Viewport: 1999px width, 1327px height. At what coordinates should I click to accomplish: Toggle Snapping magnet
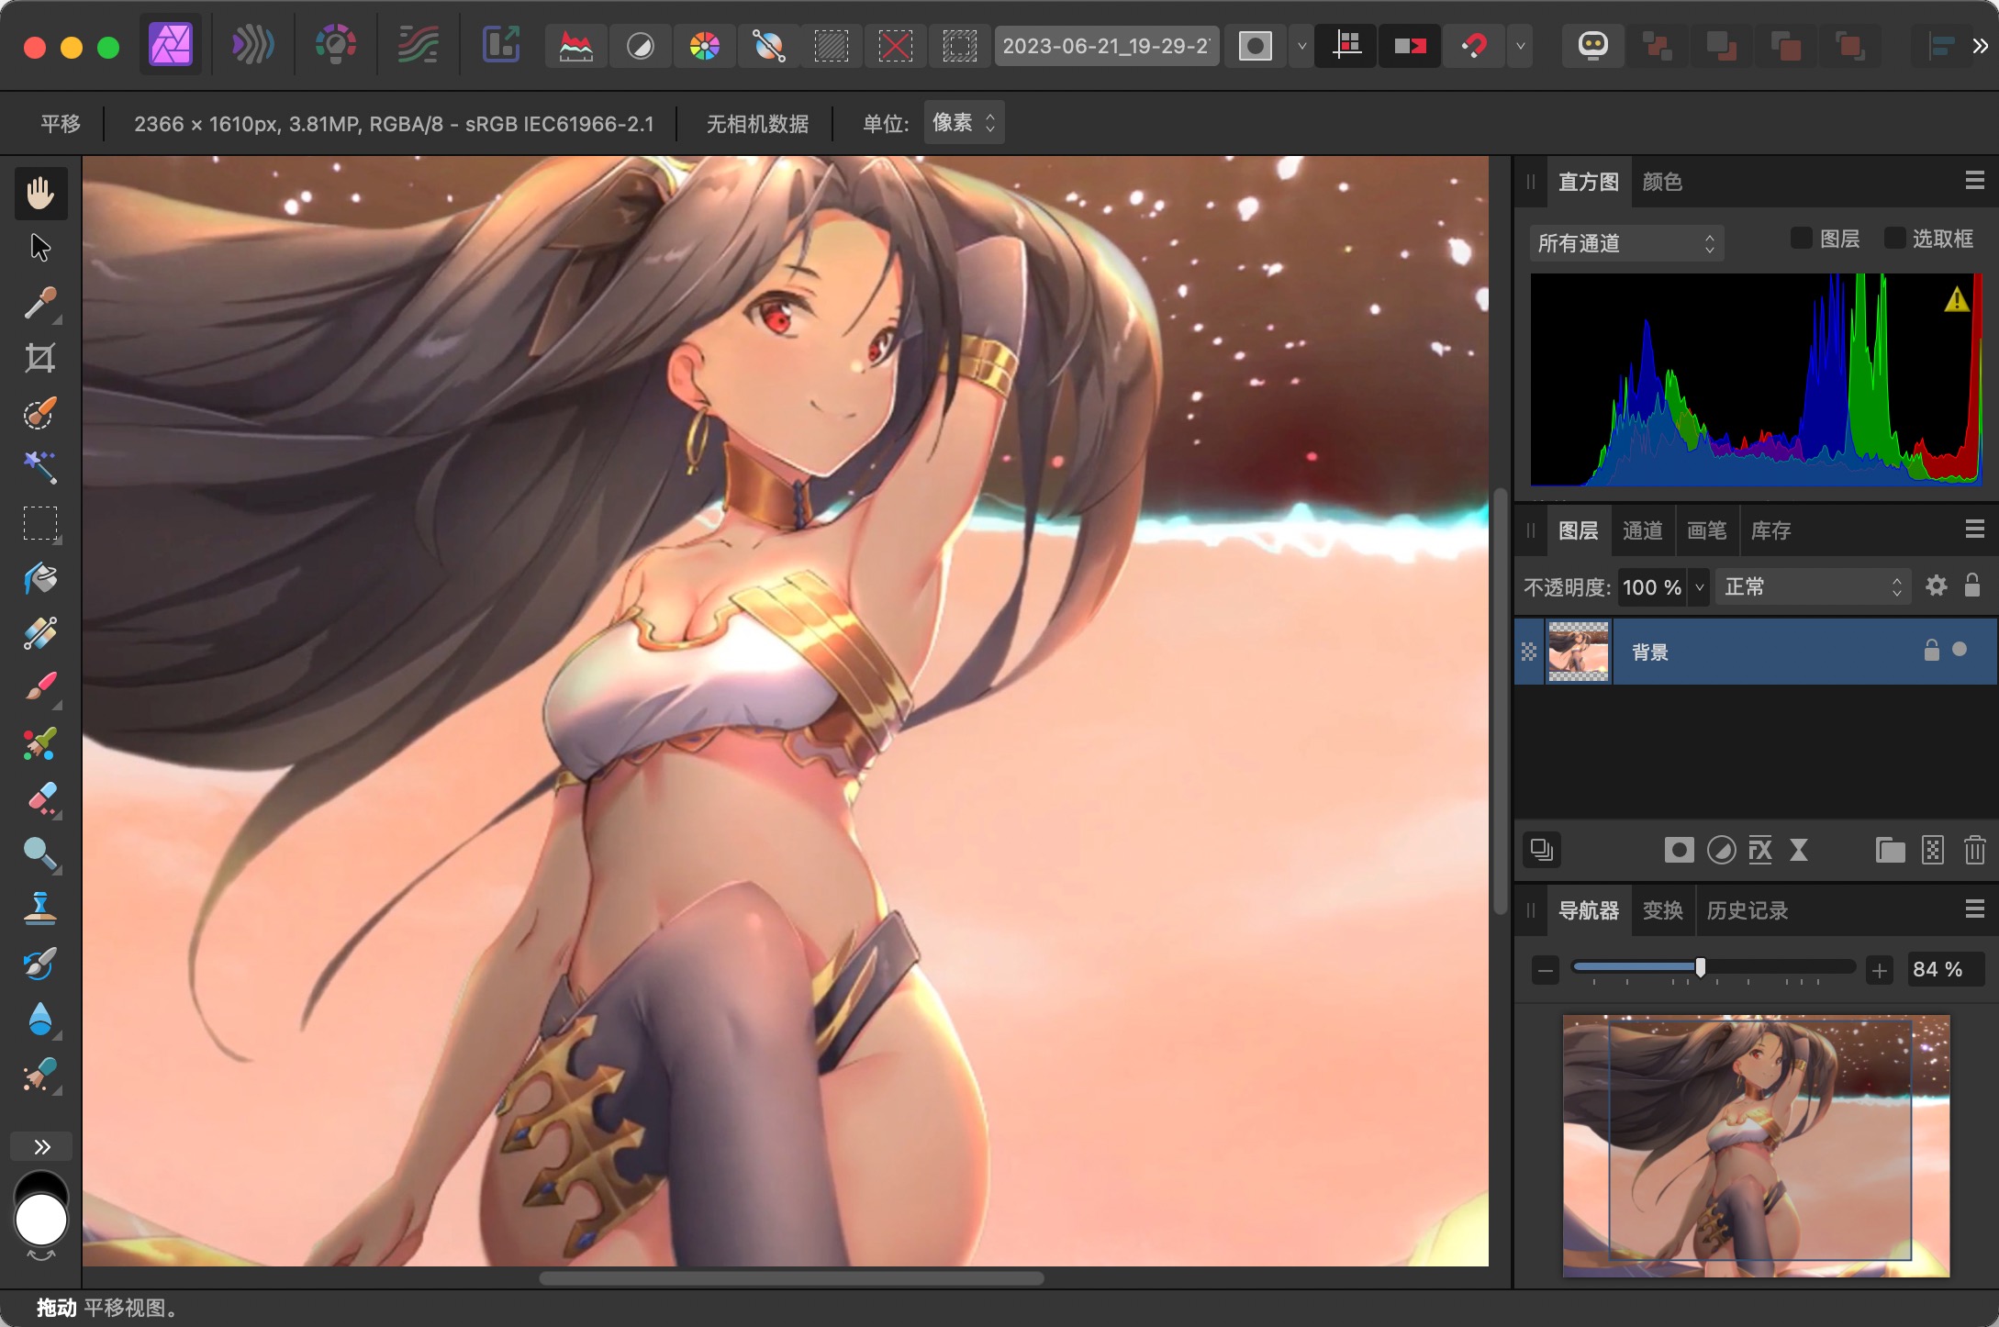pyautogui.click(x=1474, y=46)
